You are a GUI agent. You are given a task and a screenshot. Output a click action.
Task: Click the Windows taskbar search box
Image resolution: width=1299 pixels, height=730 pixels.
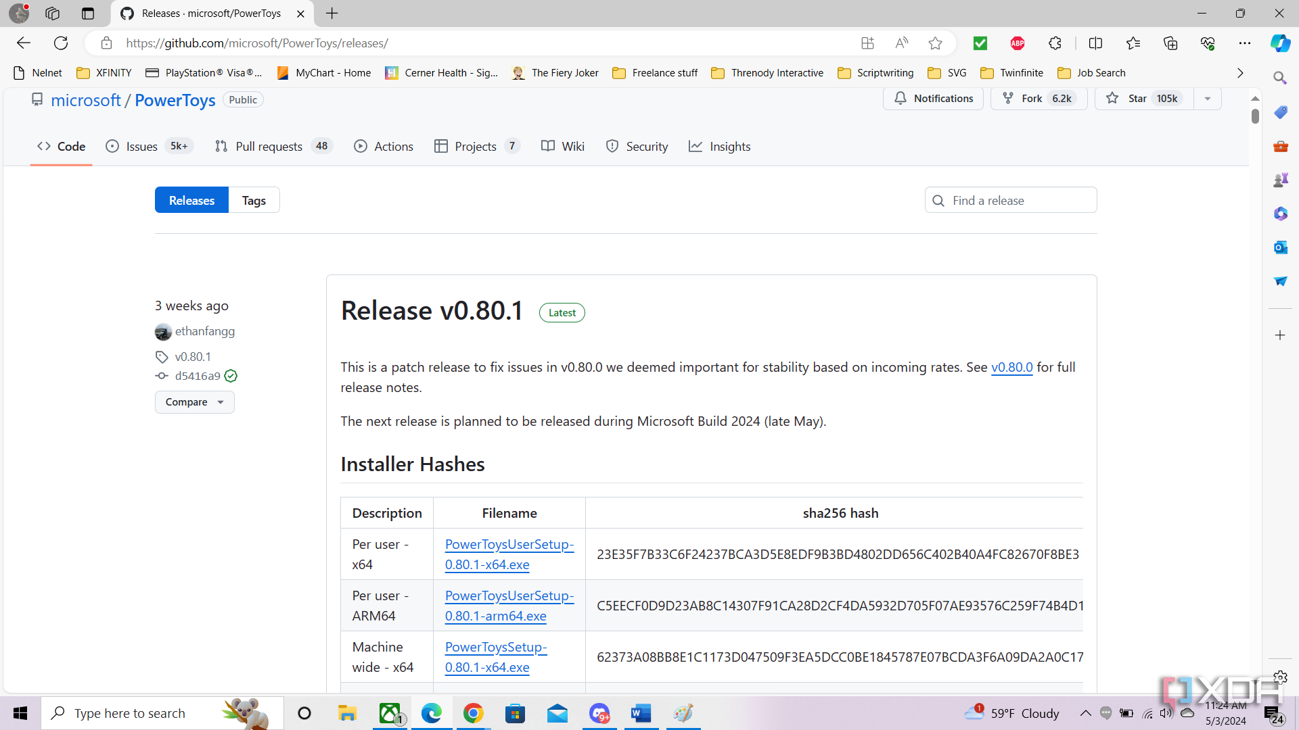click(x=162, y=713)
